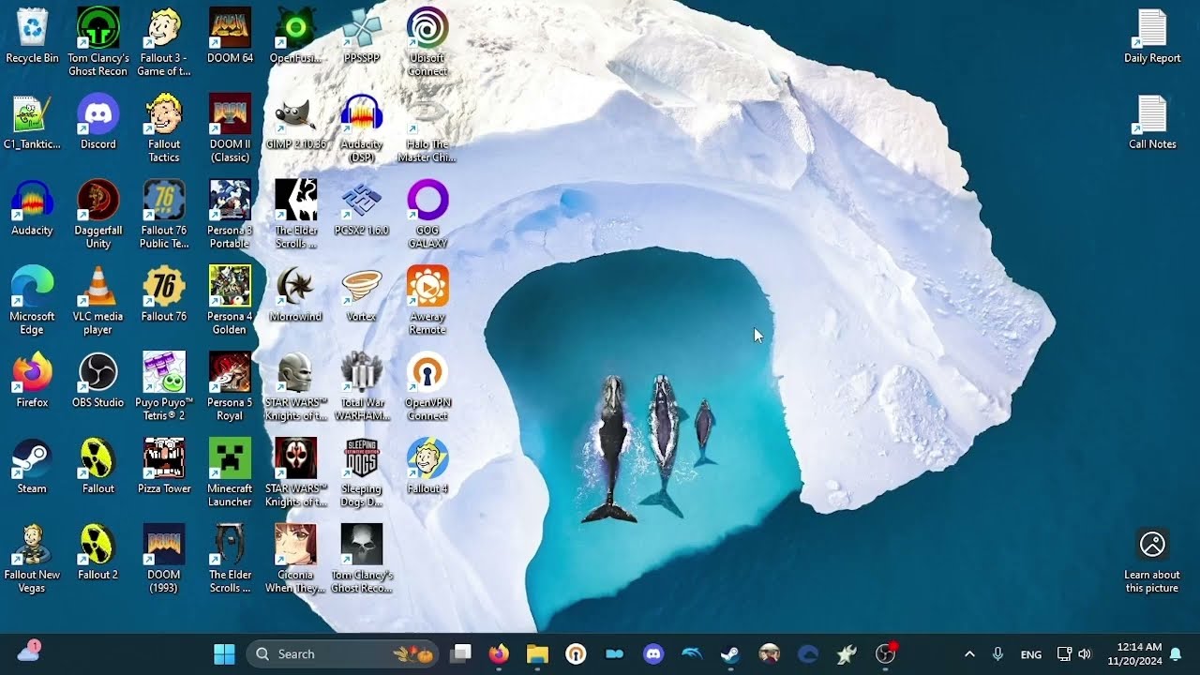
Task: Select the Fallout New Vegas shortcut
Action: coord(32,560)
